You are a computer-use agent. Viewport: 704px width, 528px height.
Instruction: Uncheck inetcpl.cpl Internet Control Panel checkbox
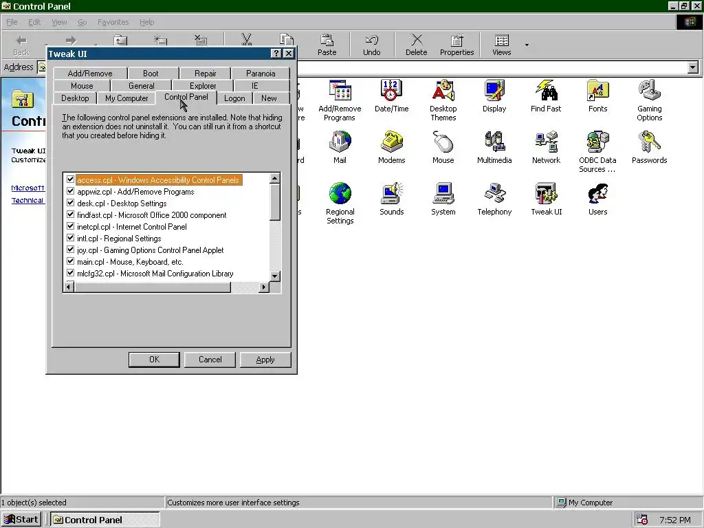(x=71, y=225)
